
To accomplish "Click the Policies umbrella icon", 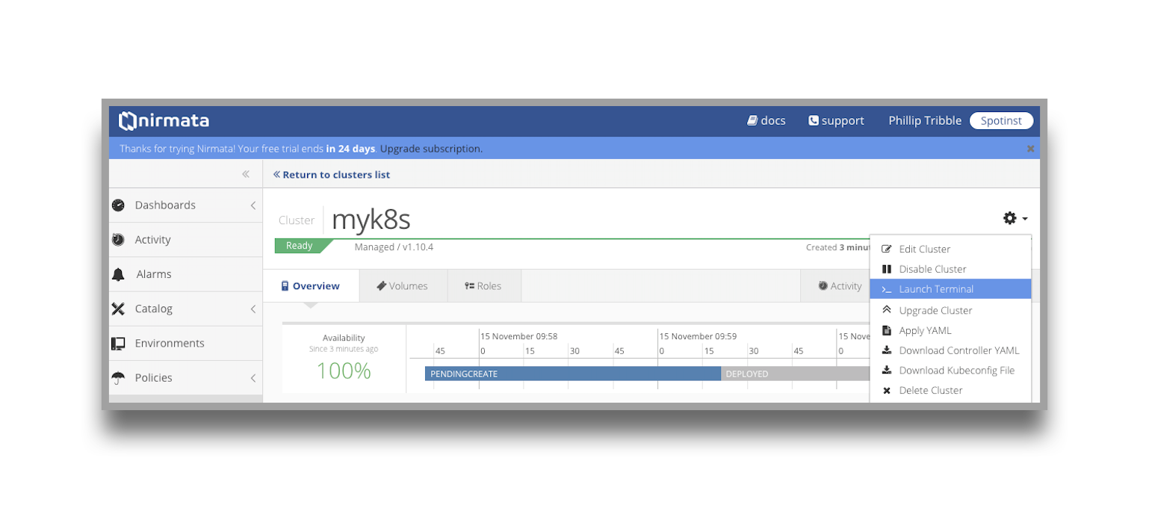I will [x=118, y=378].
